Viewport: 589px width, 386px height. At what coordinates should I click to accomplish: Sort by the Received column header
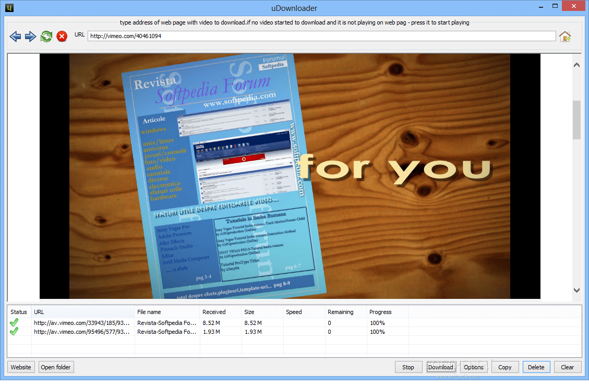pos(221,312)
